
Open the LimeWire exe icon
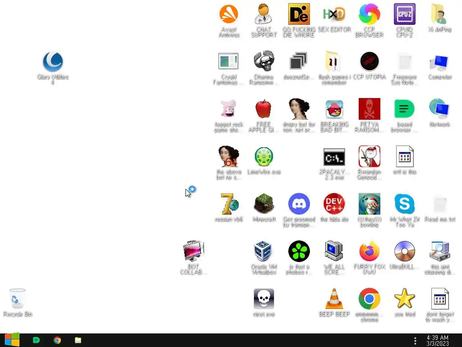coord(263,156)
